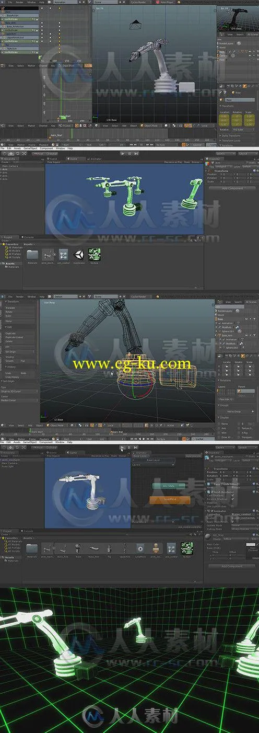Image resolution: width=259 pixels, height=733 pixels.
Task: Click Translate in Blender tool shelf
Action: [19, 307]
